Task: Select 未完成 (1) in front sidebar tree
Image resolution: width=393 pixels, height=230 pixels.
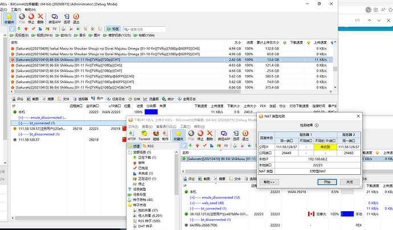Action: point(145,174)
